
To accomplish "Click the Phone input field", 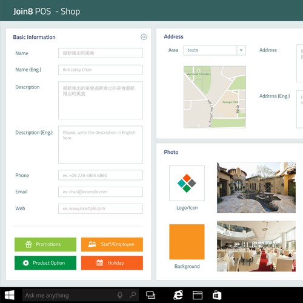I will tap(101, 175).
